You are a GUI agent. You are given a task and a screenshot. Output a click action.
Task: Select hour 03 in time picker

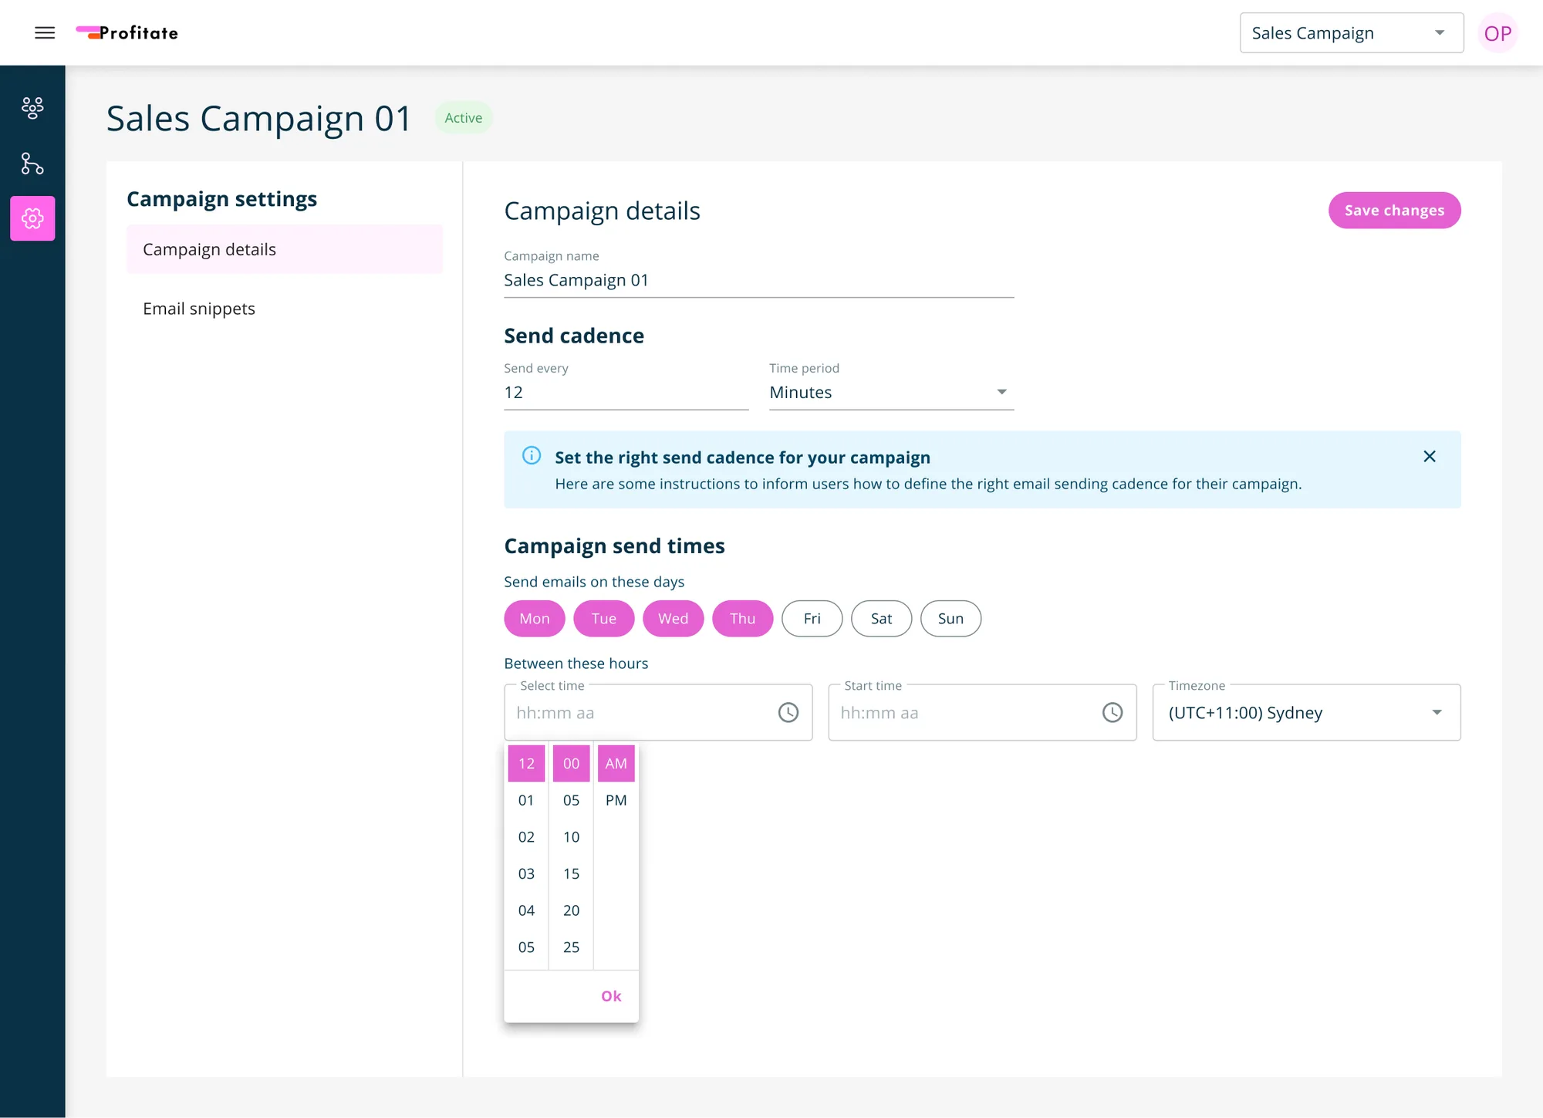tap(526, 873)
